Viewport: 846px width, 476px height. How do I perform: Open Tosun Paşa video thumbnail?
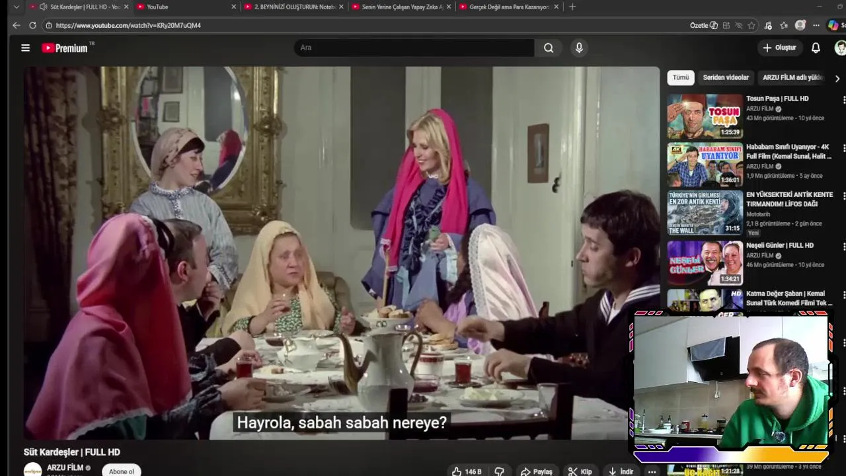tap(705, 116)
